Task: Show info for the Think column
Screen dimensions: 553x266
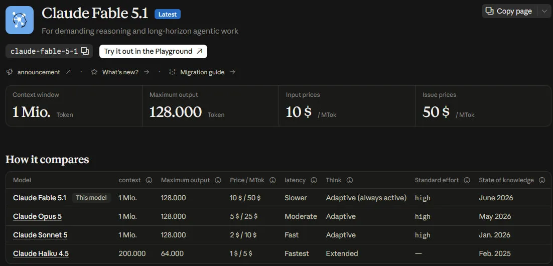Action: click(349, 180)
